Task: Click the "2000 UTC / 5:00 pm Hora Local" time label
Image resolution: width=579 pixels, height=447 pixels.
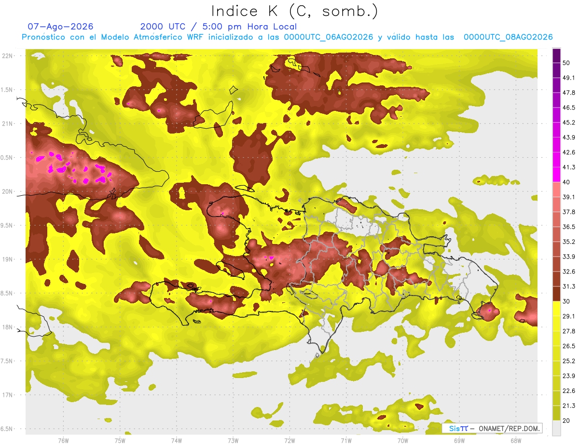Action: [219, 27]
